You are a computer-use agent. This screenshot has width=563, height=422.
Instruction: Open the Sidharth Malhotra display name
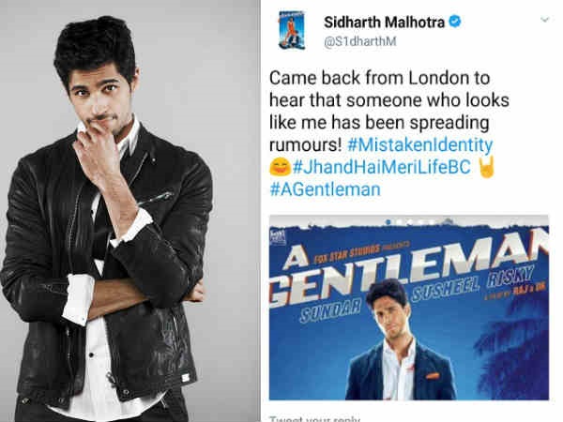pos(384,23)
